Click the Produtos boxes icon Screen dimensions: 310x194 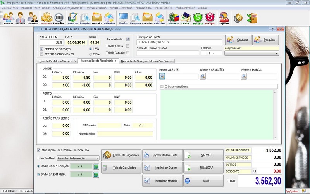46,18
